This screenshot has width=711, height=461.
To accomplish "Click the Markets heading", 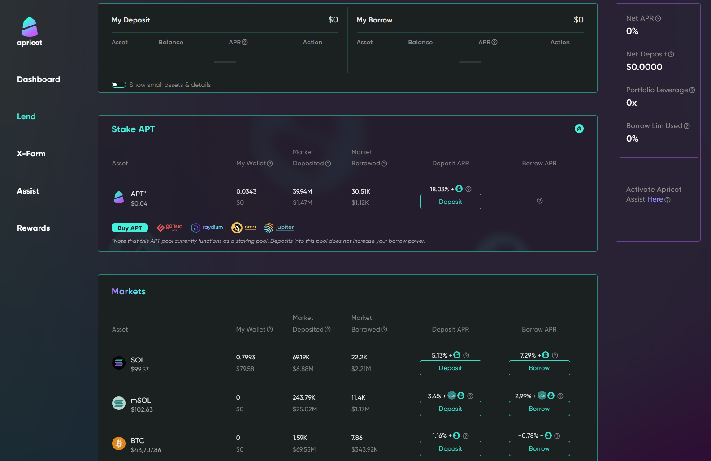I will pos(129,291).
